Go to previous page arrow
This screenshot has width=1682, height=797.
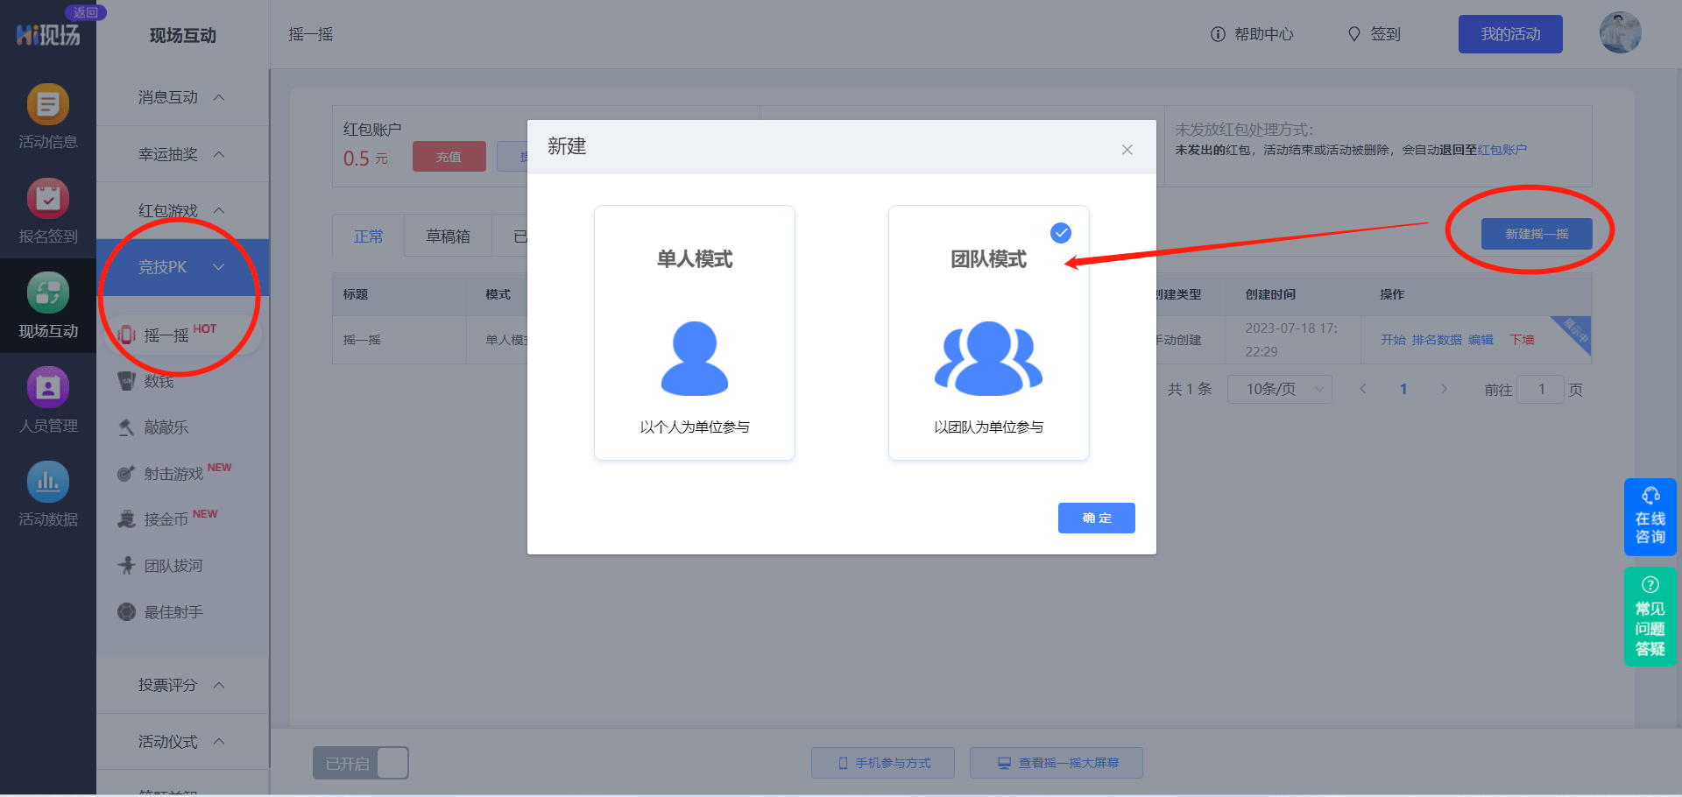pyautogui.click(x=1363, y=389)
